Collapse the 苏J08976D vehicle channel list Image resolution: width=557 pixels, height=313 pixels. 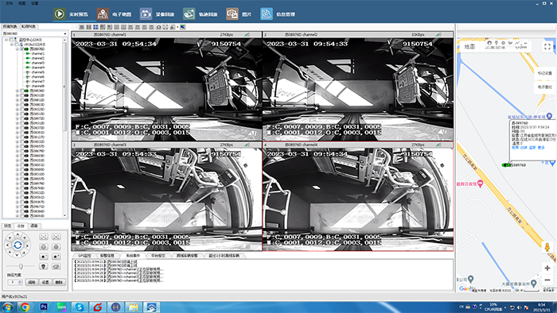(17, 49)
